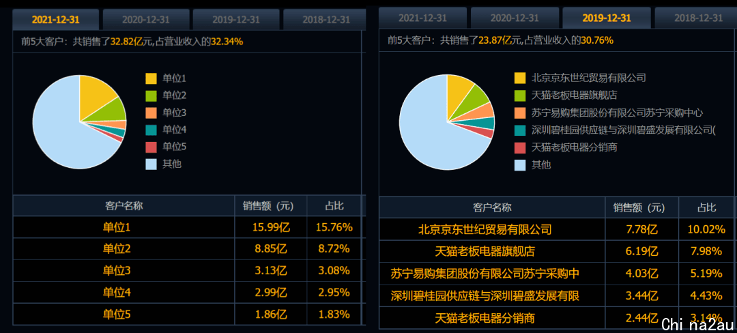Click 占比 column header in right table
Viewport: 737px width, 333px height.
[x=706, y=207]
